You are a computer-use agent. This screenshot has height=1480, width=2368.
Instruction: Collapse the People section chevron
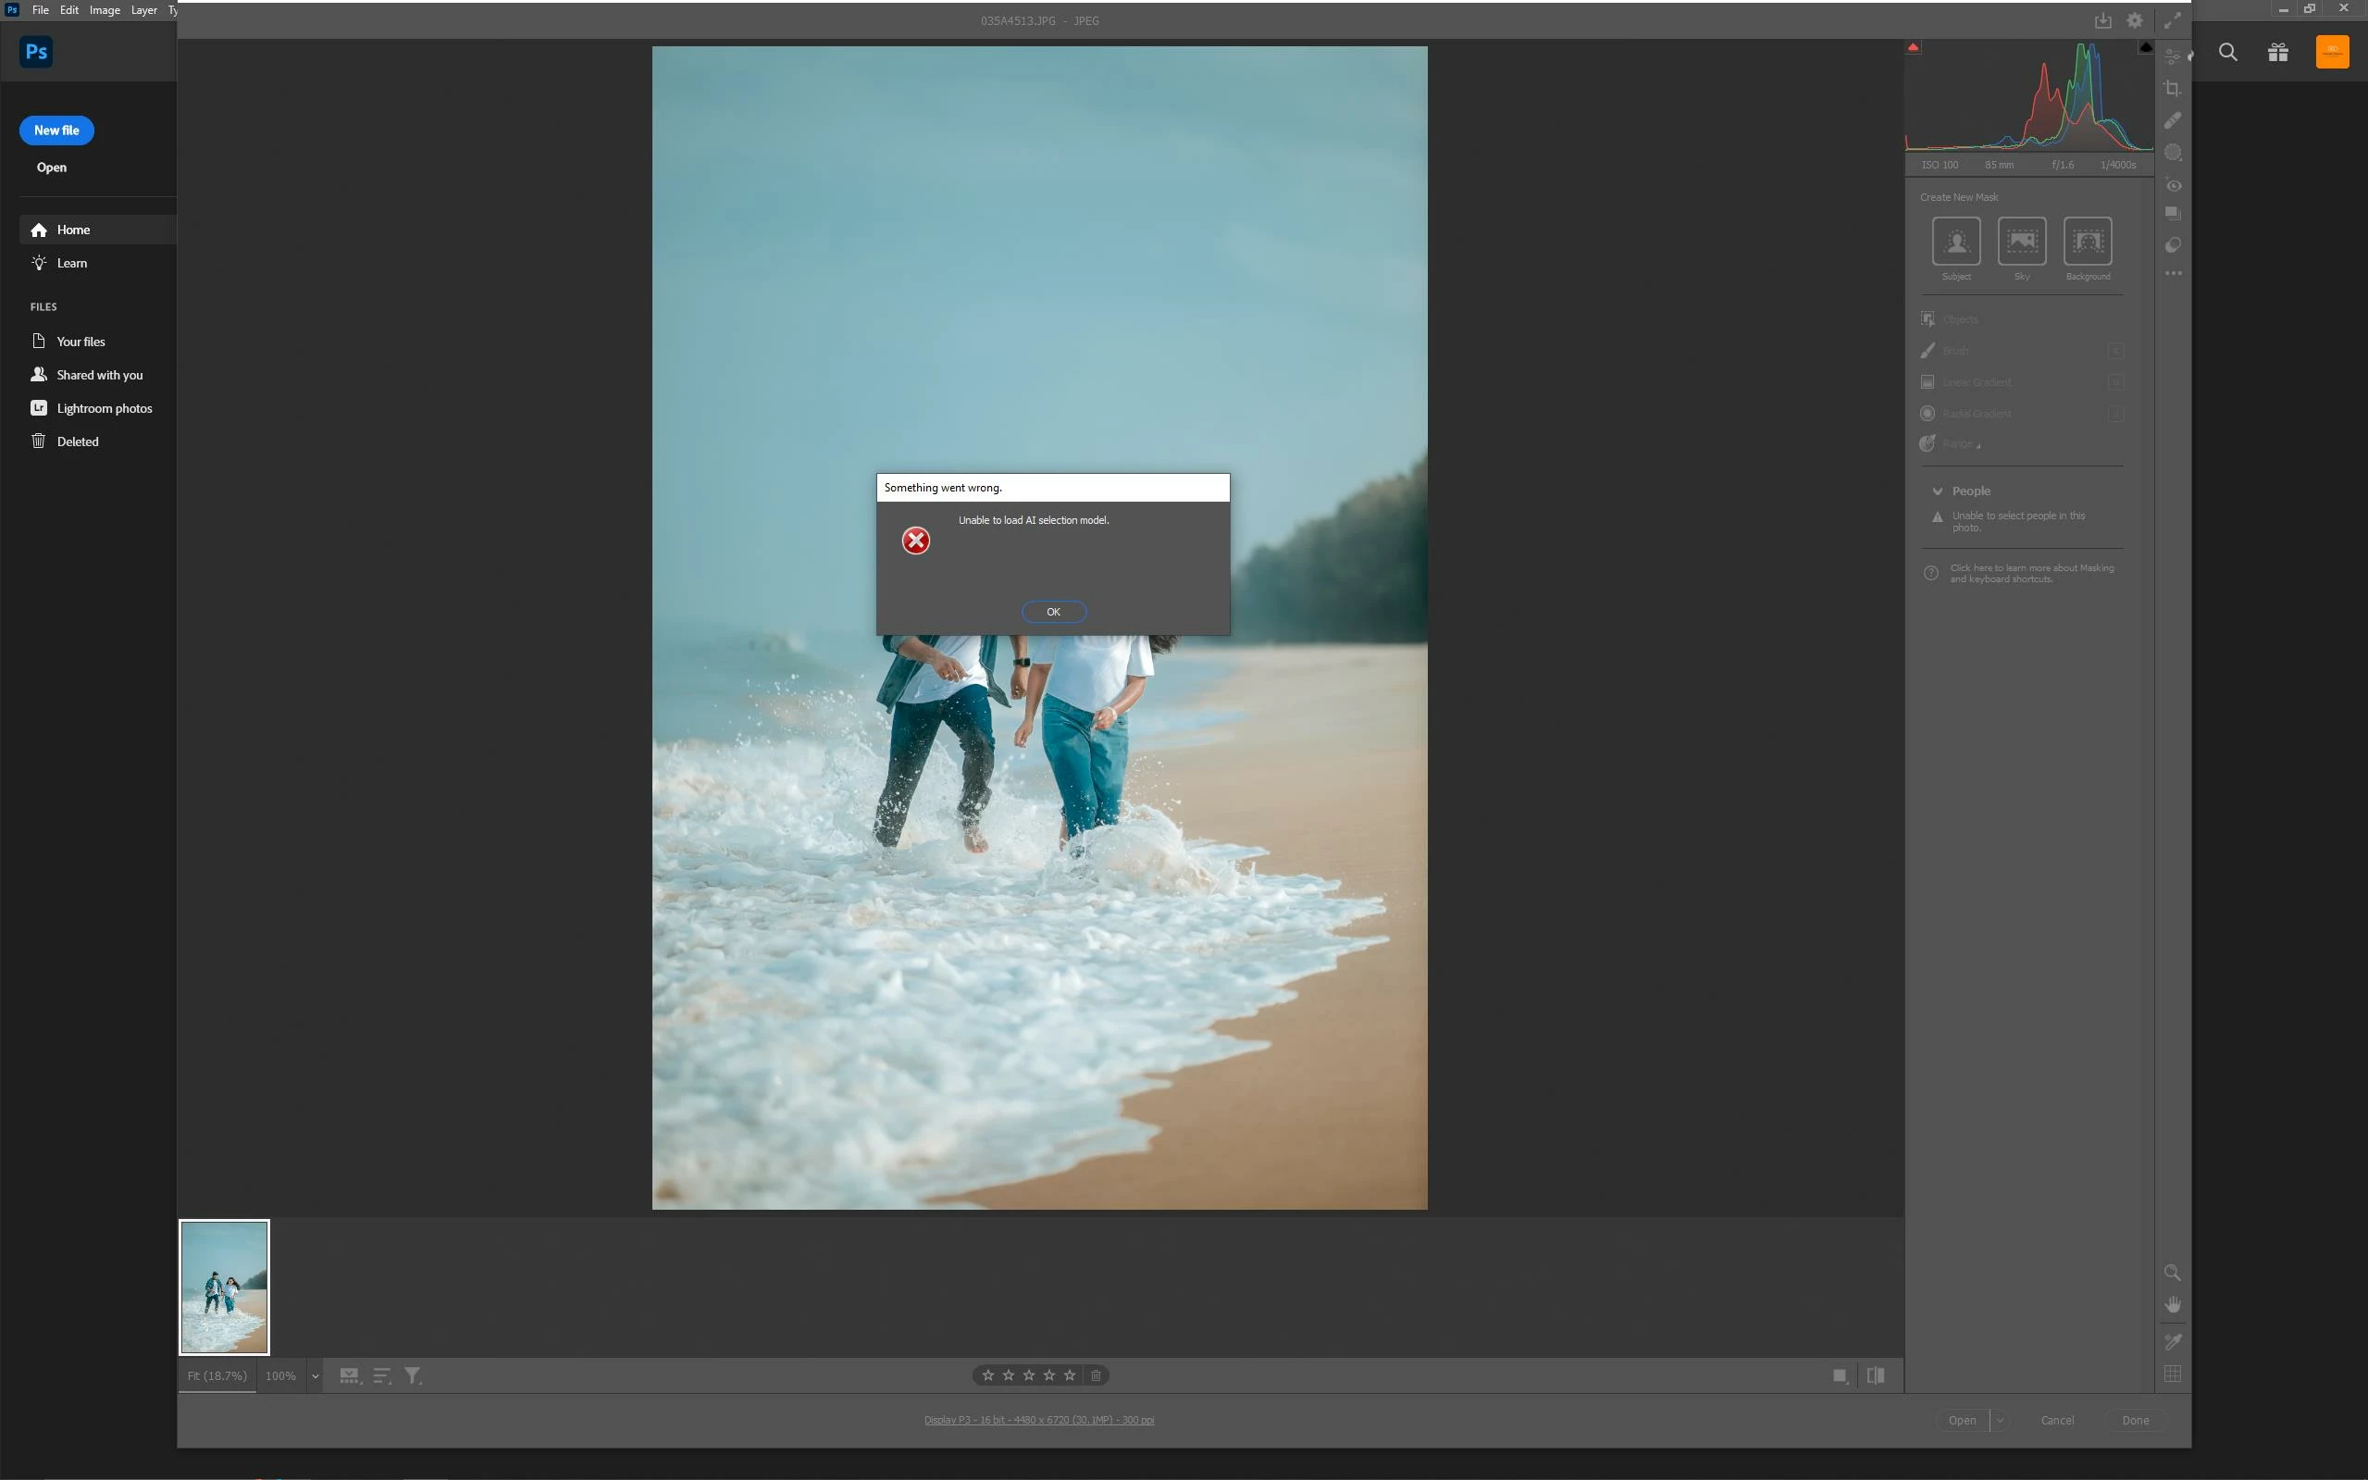coord(1937,491)
